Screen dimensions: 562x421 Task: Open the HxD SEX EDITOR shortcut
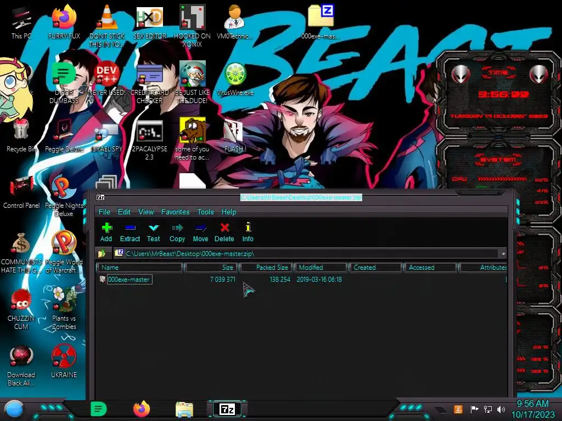150,23
